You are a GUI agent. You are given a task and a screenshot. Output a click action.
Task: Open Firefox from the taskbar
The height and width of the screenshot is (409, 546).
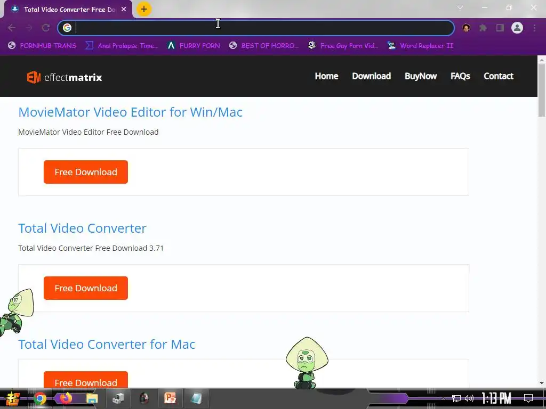point(66,398)
